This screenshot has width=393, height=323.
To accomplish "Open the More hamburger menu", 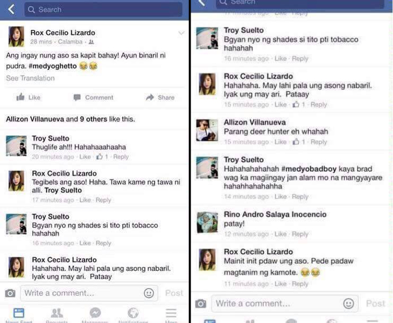I will coord(171,315).
